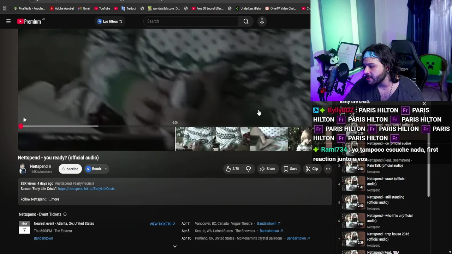Expand the description with ...more
Image resolution: width=452 pixels, height=254 pixels.
pos(54,199)
